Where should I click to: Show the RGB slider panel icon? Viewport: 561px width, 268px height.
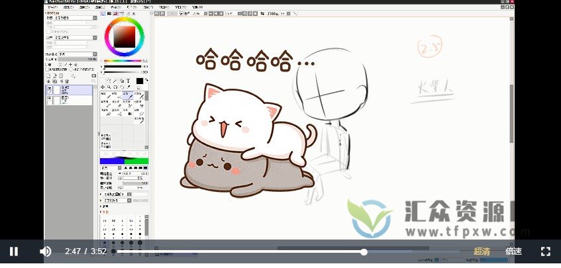click(109, 14)
